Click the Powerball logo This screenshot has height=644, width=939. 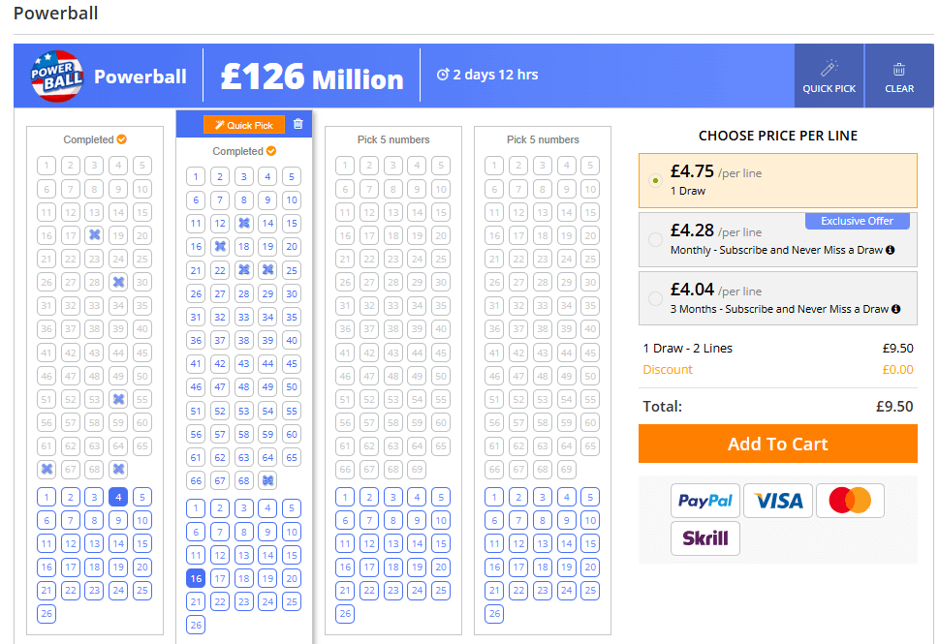pyautogui.click(x=57, y=76)
